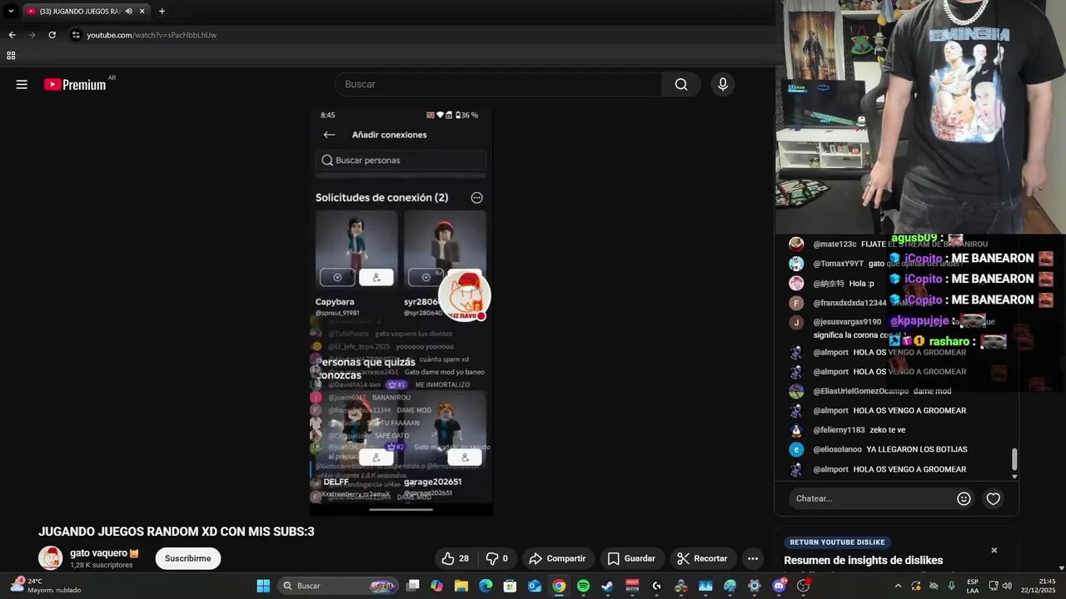Open Discord from taskbar
Viewport: 1066px width, 599px height.
pyautogui.click(x=779, y=586)
